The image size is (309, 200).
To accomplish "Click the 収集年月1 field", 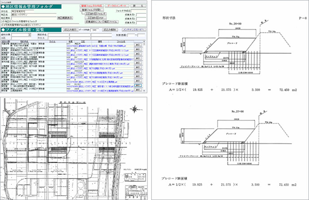I will tap(141, 15).
